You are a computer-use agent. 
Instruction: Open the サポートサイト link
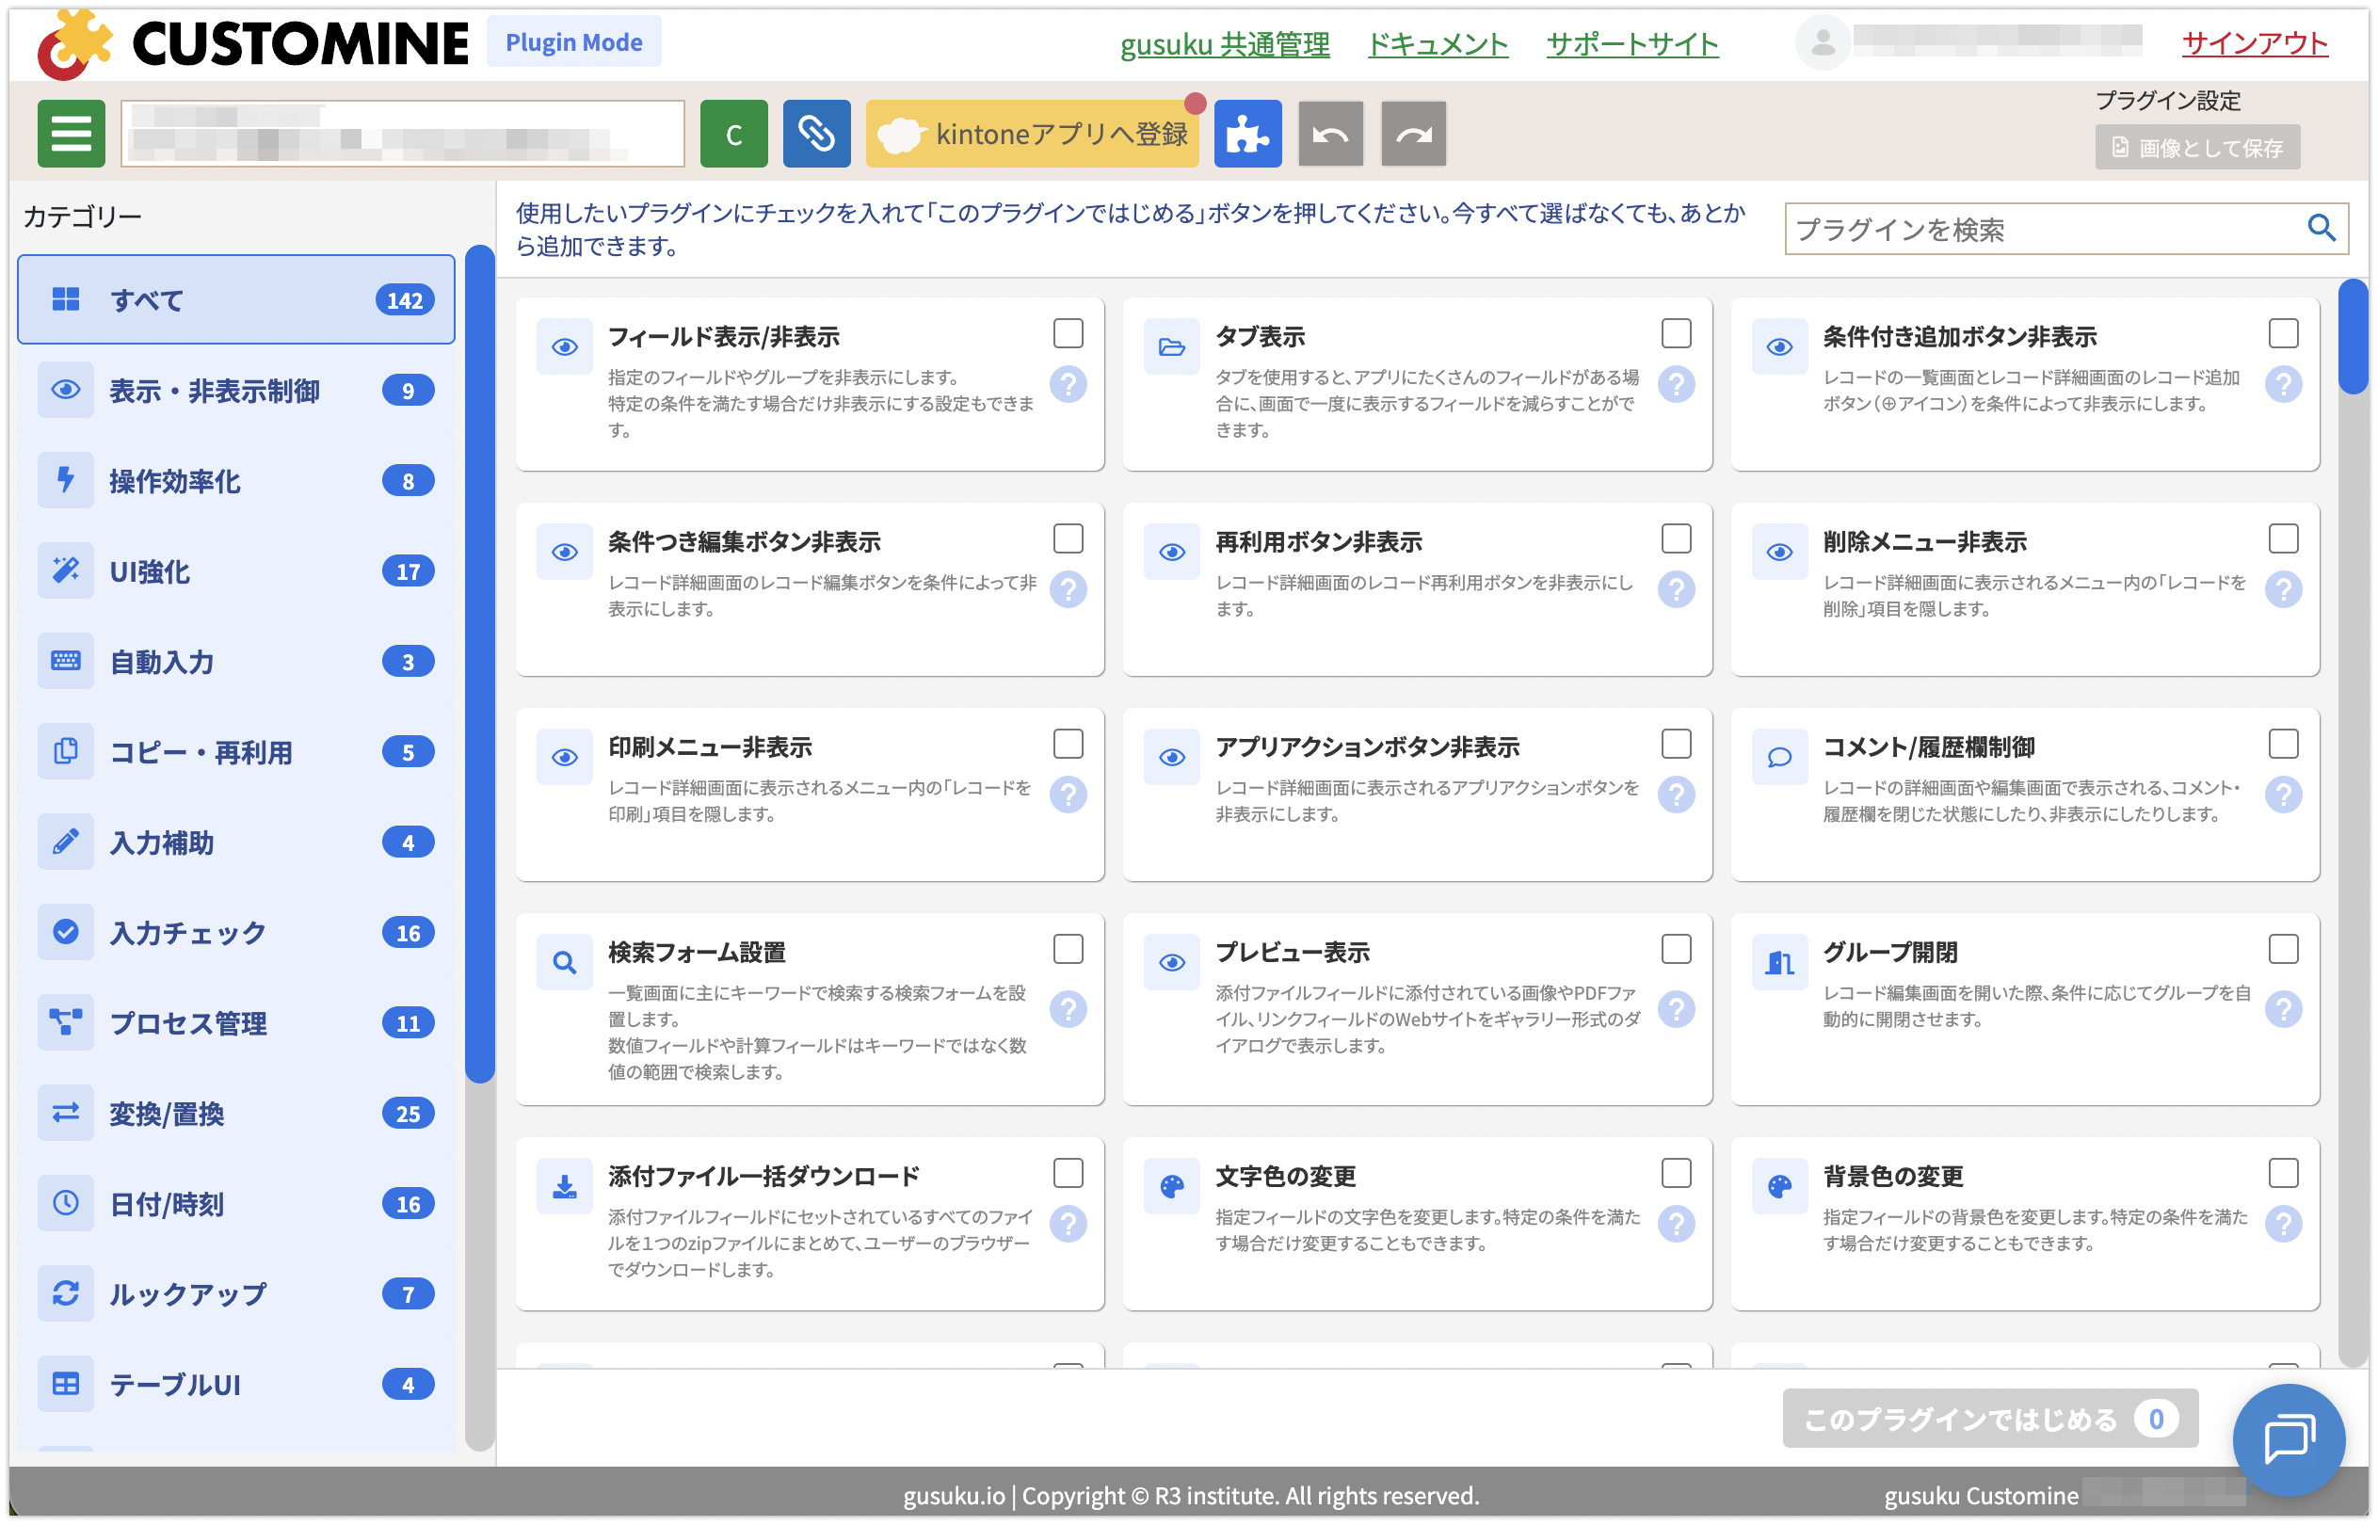pos(1632,43)
